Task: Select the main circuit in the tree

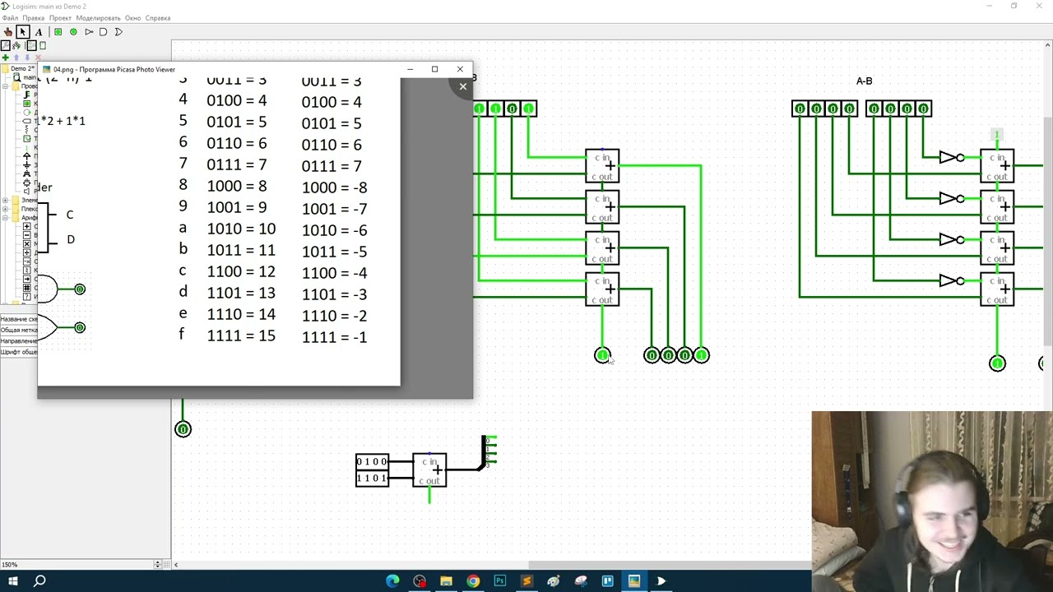Action: tap(25, 77)
